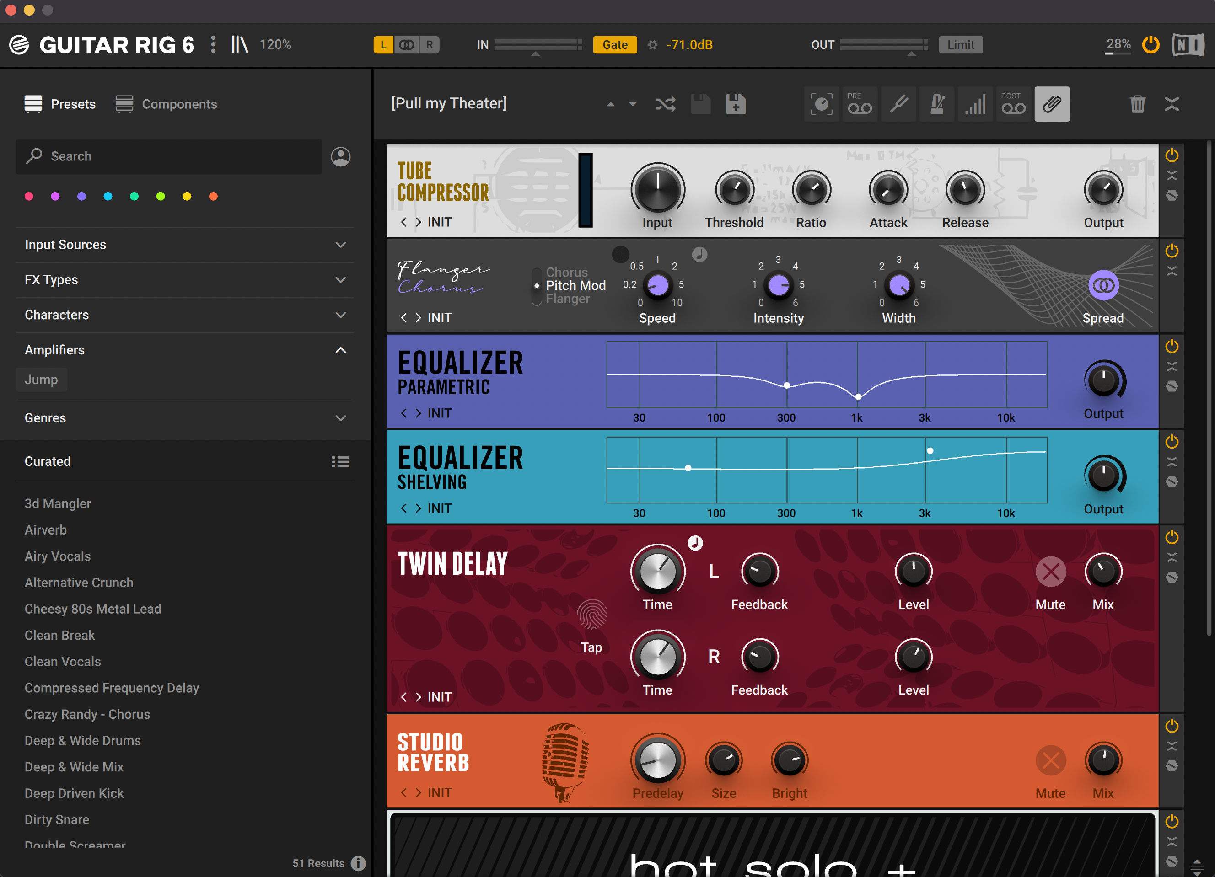Open the PRE tape deck

(x=860, y=104)
